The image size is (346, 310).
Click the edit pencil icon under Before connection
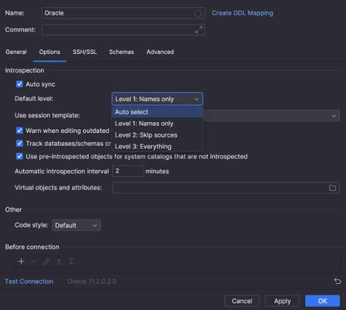coord(46,262)
